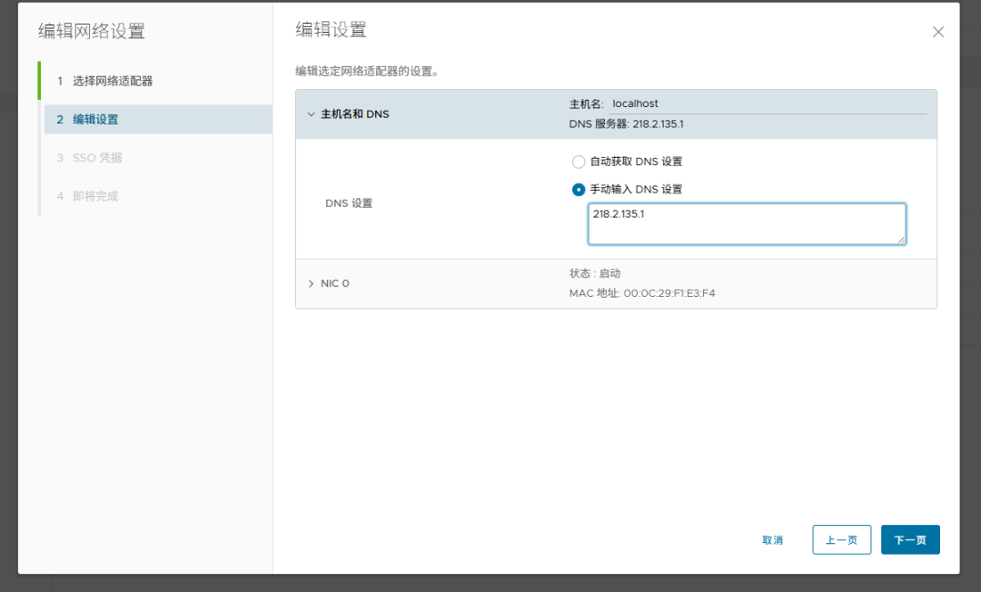Screen dimensions: 981x592
Task: Click the NIC 0 section label
Action: click(334, 284)
